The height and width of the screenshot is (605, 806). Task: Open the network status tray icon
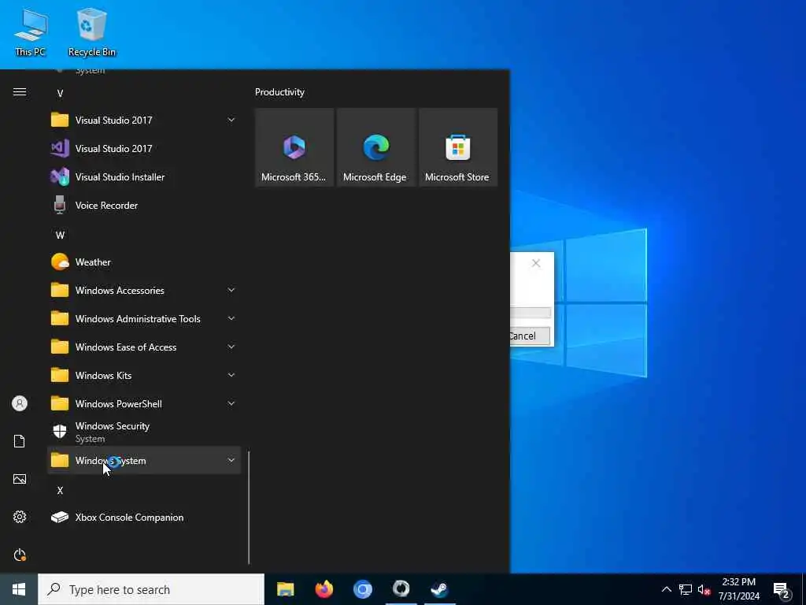[x=686, y=589]
